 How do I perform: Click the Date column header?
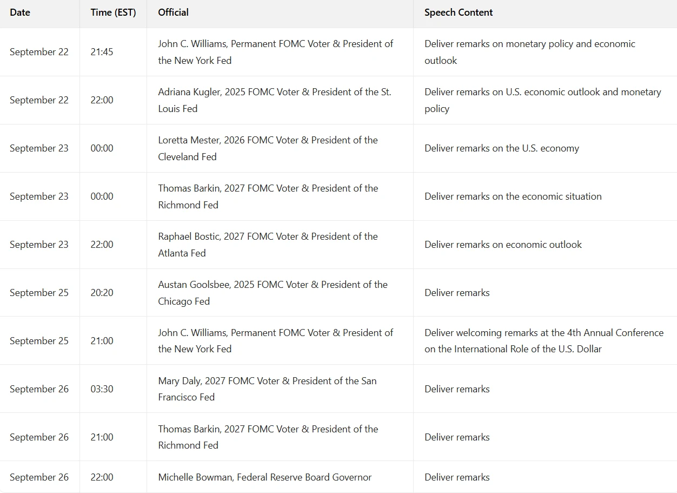click(x=20, y=12)
